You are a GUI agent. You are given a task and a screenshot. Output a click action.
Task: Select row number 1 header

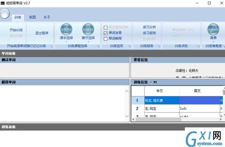pos(138,100)
